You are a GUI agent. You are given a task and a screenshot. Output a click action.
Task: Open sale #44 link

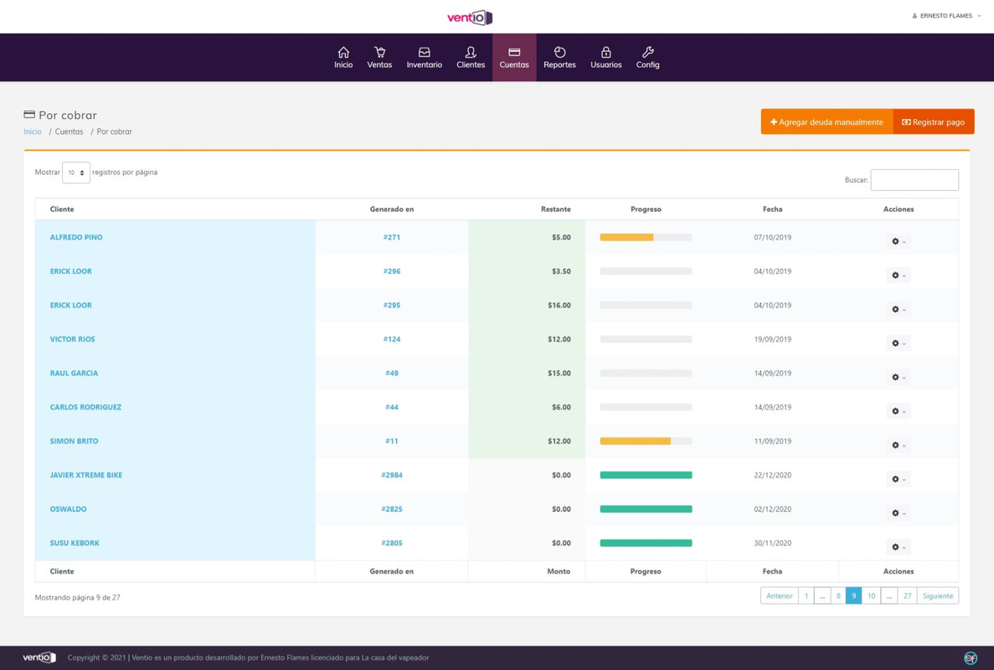tap(392, 407)
